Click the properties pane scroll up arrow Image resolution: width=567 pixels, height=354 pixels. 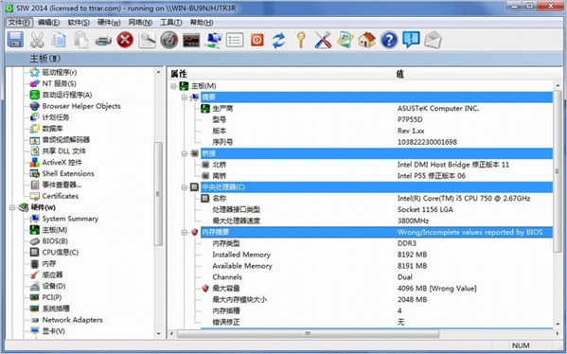click(x=558, y=86)
